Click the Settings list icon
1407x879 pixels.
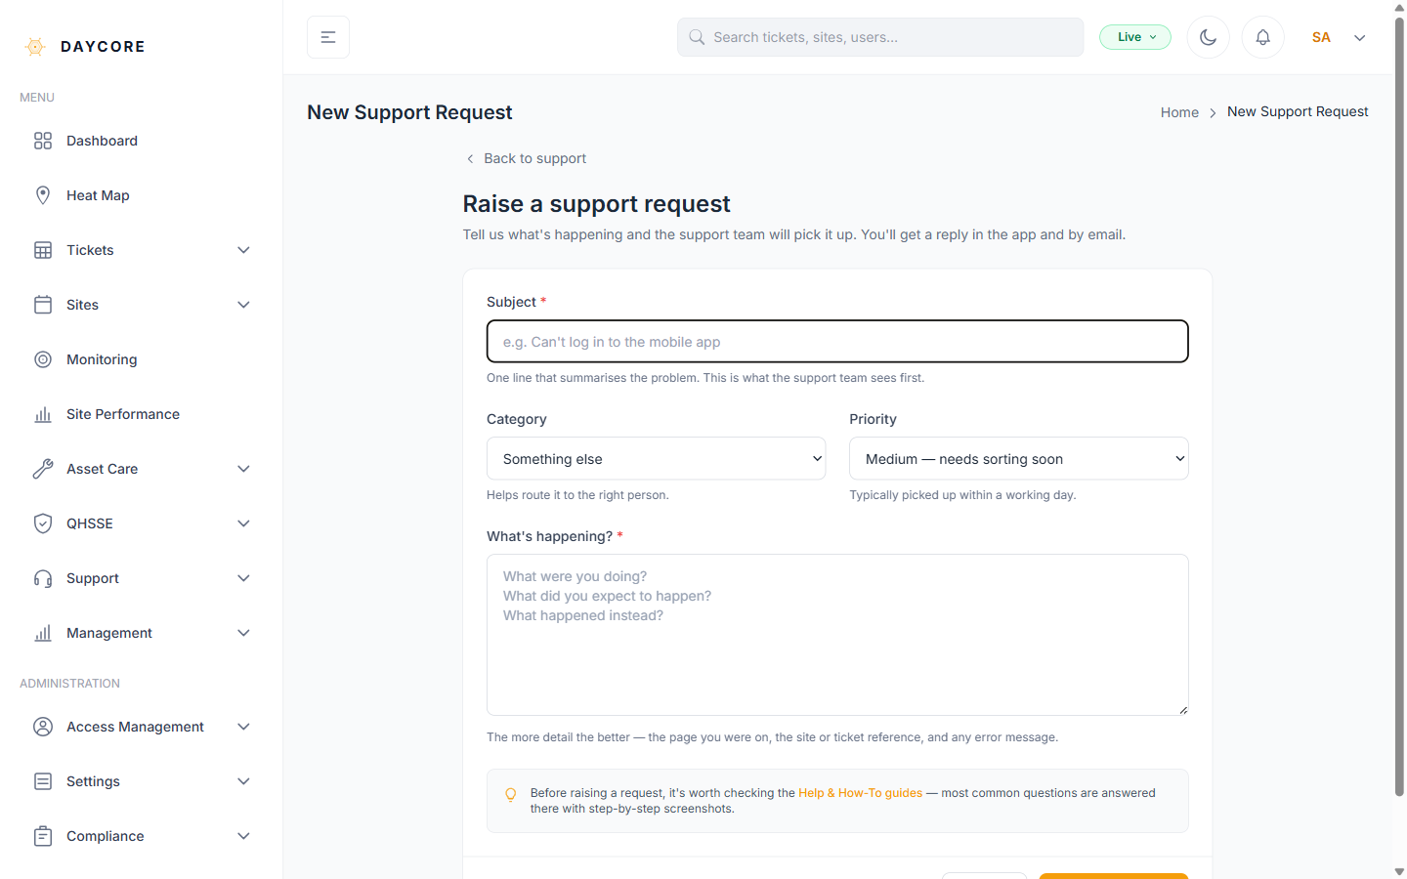coord(43,781)
